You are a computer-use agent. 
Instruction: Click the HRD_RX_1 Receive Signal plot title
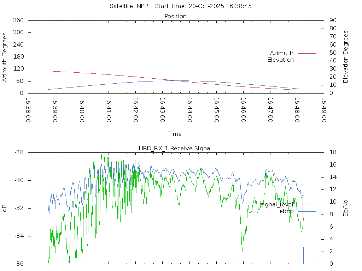(175, 149)
